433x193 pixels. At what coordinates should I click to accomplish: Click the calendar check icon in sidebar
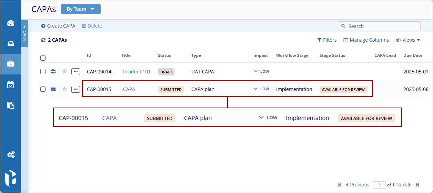(11, 84)
